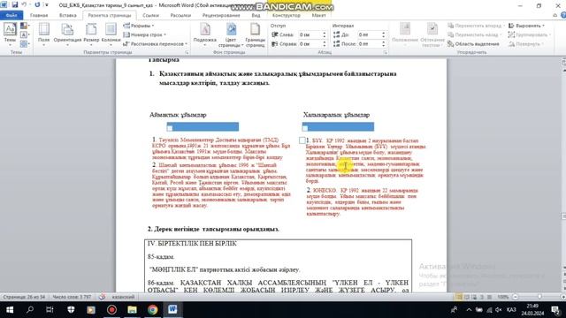This screenshot has height=318, width=566.
Task: Open Google Chrome from taskbar
Action: tap(152, 310)
